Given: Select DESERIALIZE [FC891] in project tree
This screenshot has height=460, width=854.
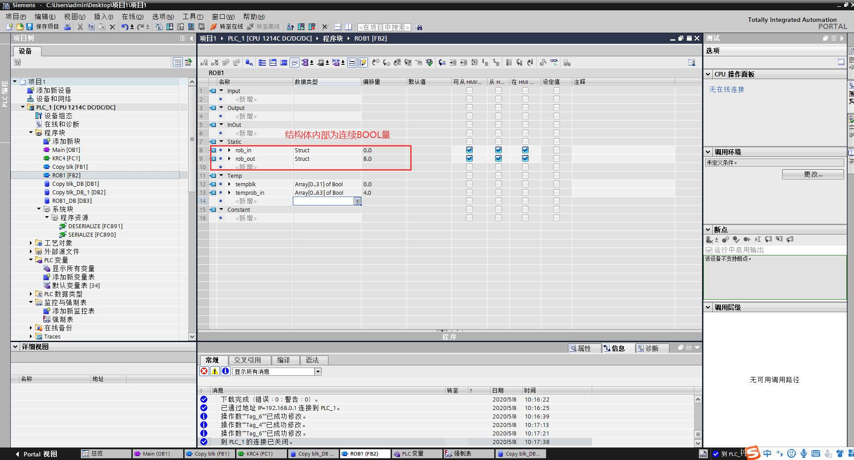Looking at the screenshot, I should click(95, 226).
